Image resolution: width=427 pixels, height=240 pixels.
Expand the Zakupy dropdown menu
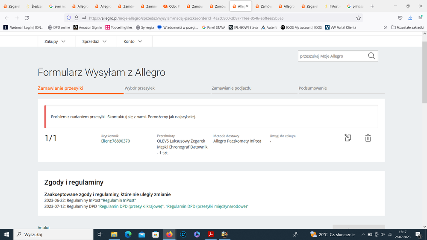(55, 41)
